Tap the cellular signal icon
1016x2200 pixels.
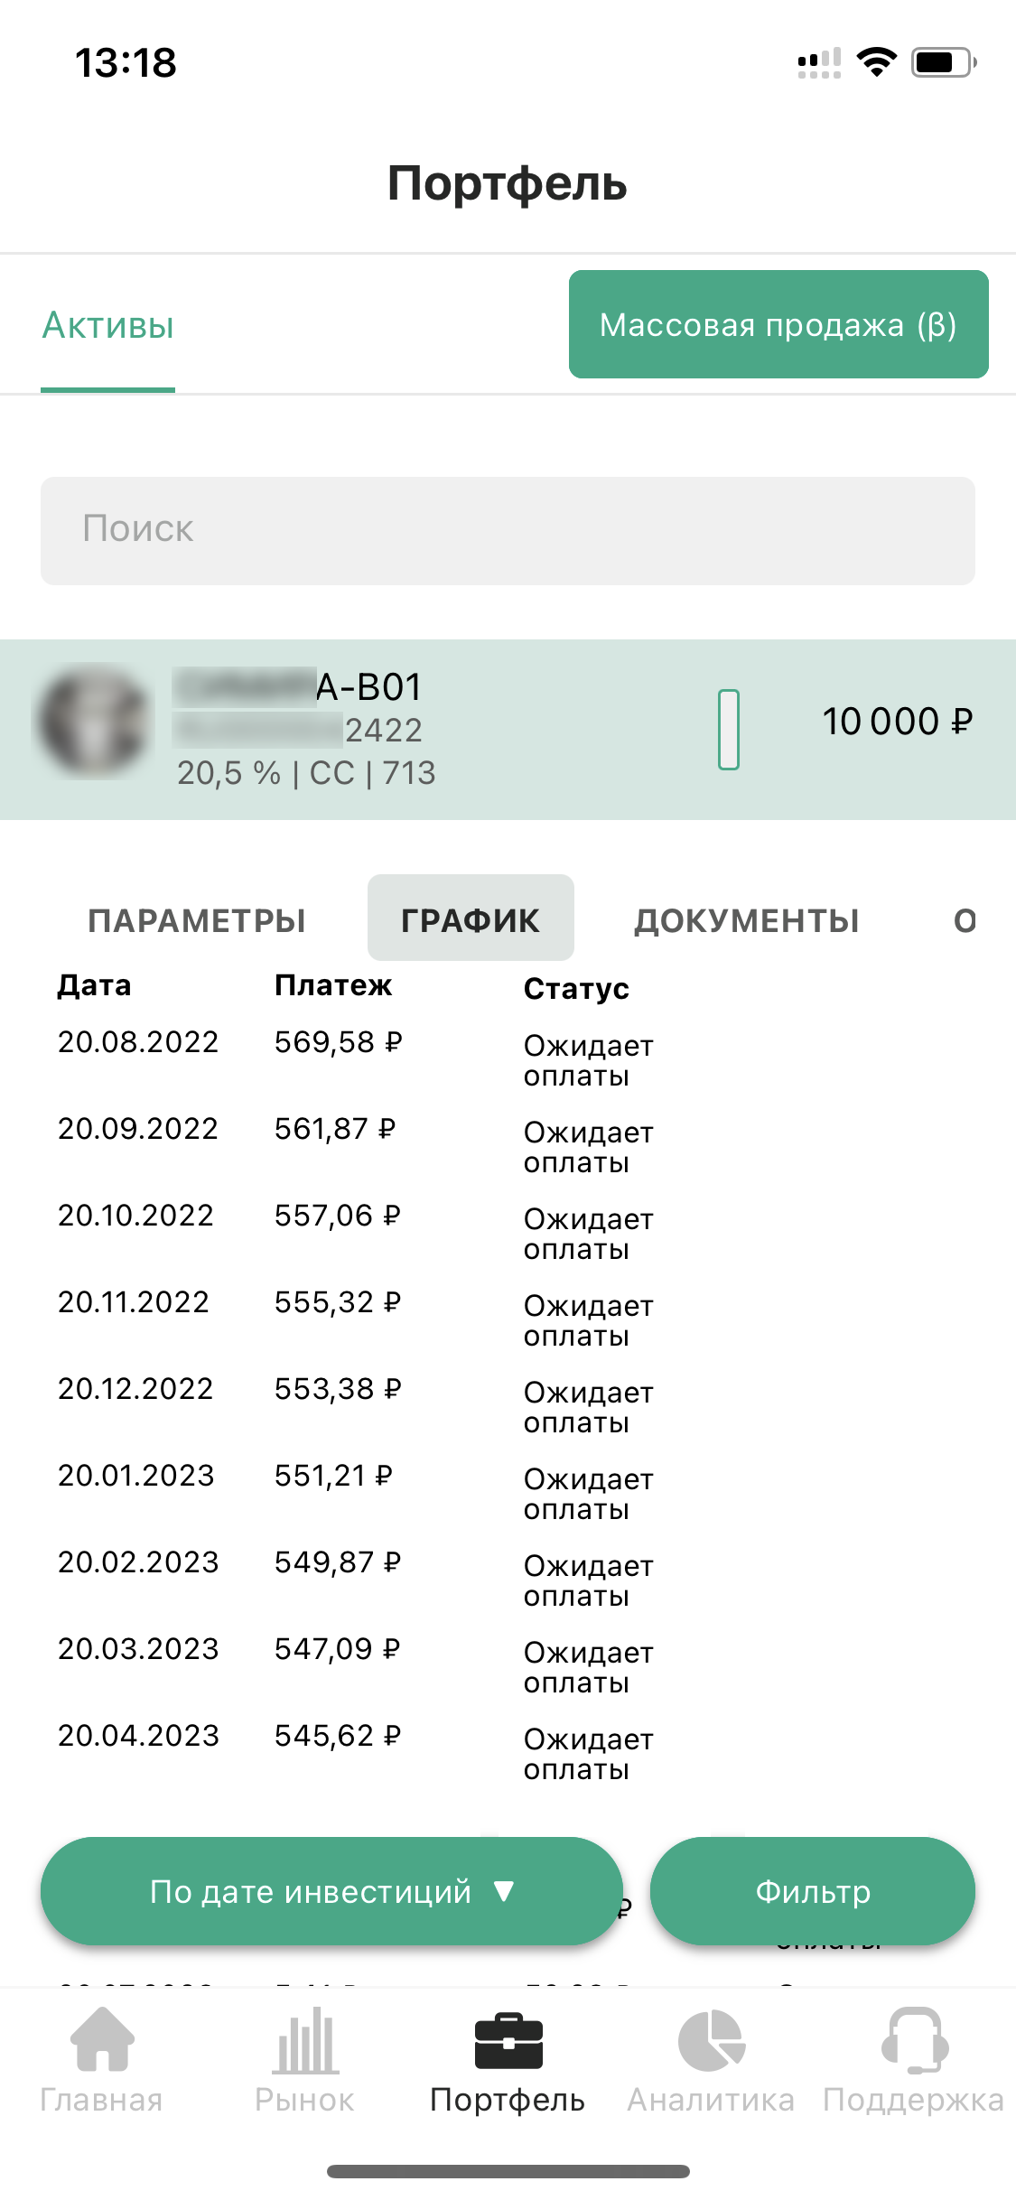coord(819,62)
